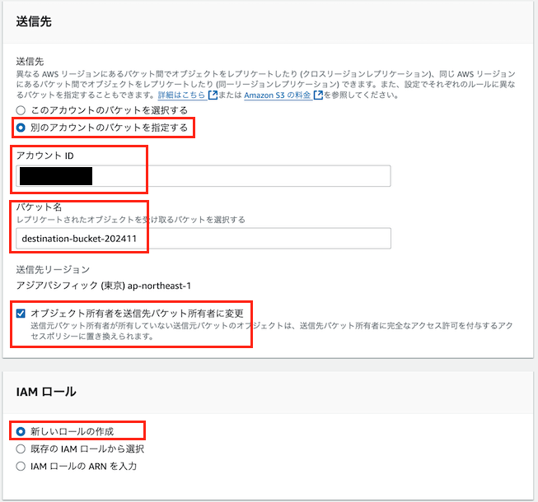Click the '送信先リージョン' label
Viewport: 538px width, 502px height.
coord(53,270)
